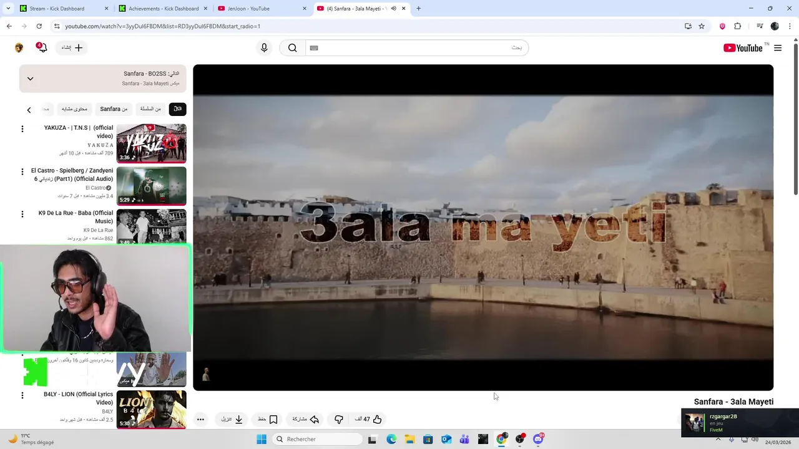Click the 'YAKUZA - | T.N.S |' video title

click(79, 132)
